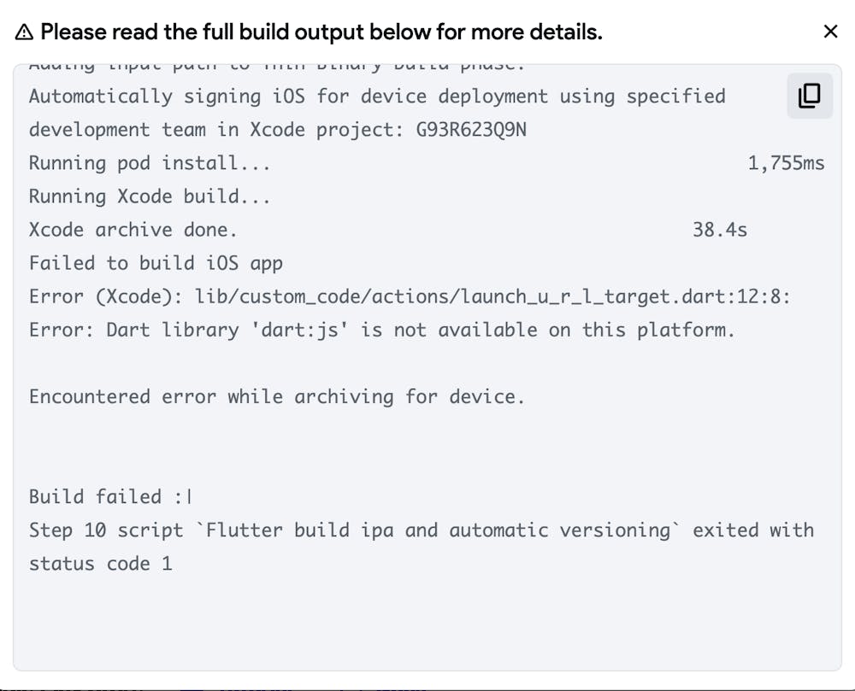Click the 'Step 10 script' log line

coord(421,530)
